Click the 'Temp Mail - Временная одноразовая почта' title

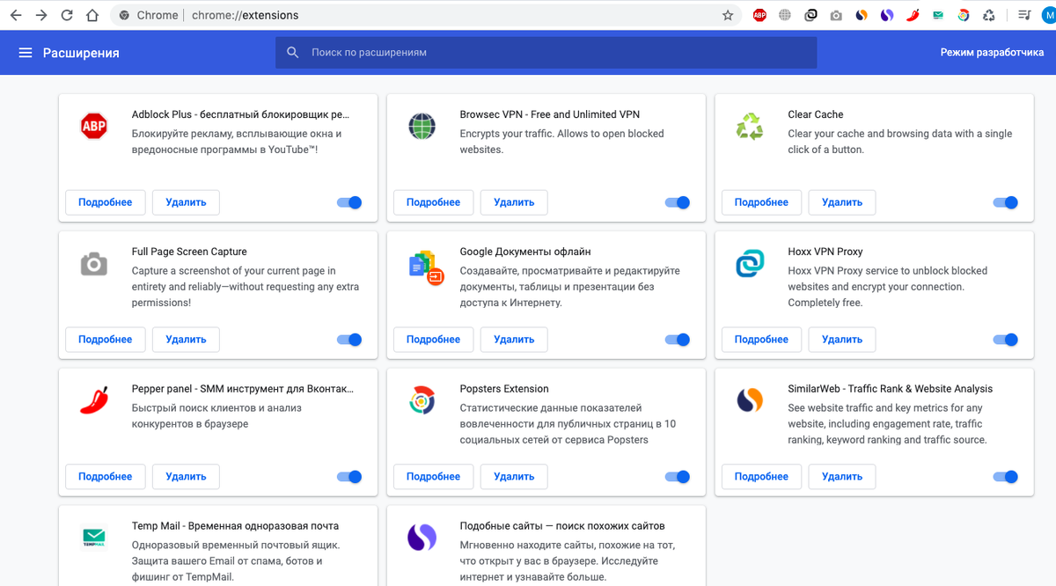pos(235,526)
